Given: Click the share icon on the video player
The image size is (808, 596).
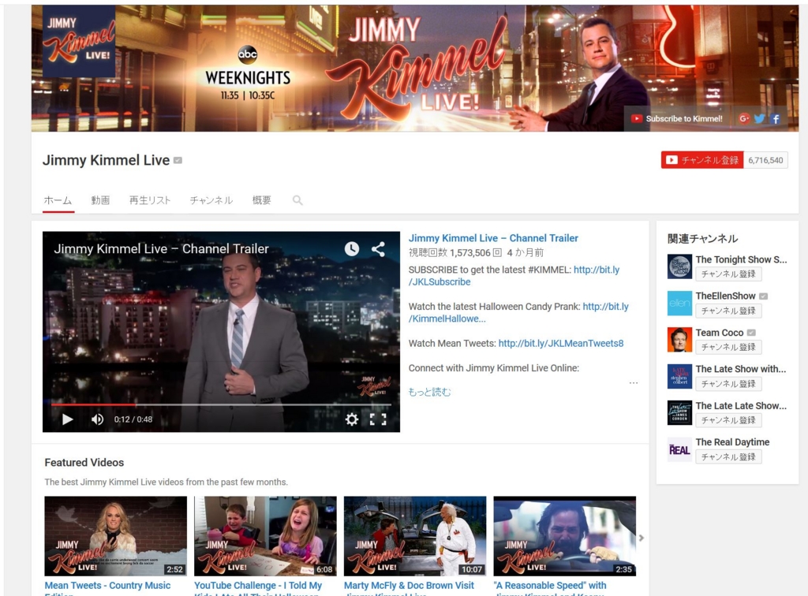Looking at the screenshot, I should point(378,249).
